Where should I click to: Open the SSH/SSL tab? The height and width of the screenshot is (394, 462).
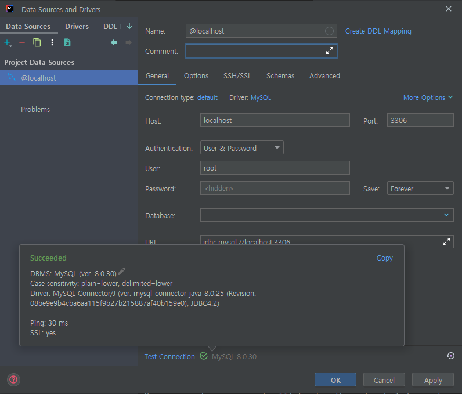[237, 76]
